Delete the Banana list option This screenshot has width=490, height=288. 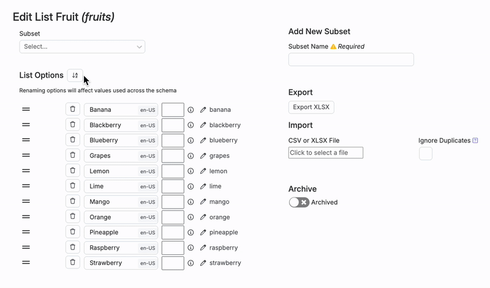pos(72,109)
